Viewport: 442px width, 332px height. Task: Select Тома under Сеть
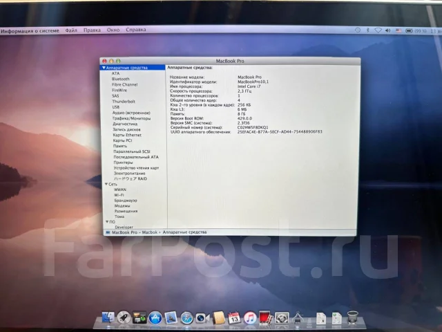click(x=119, y=216)
